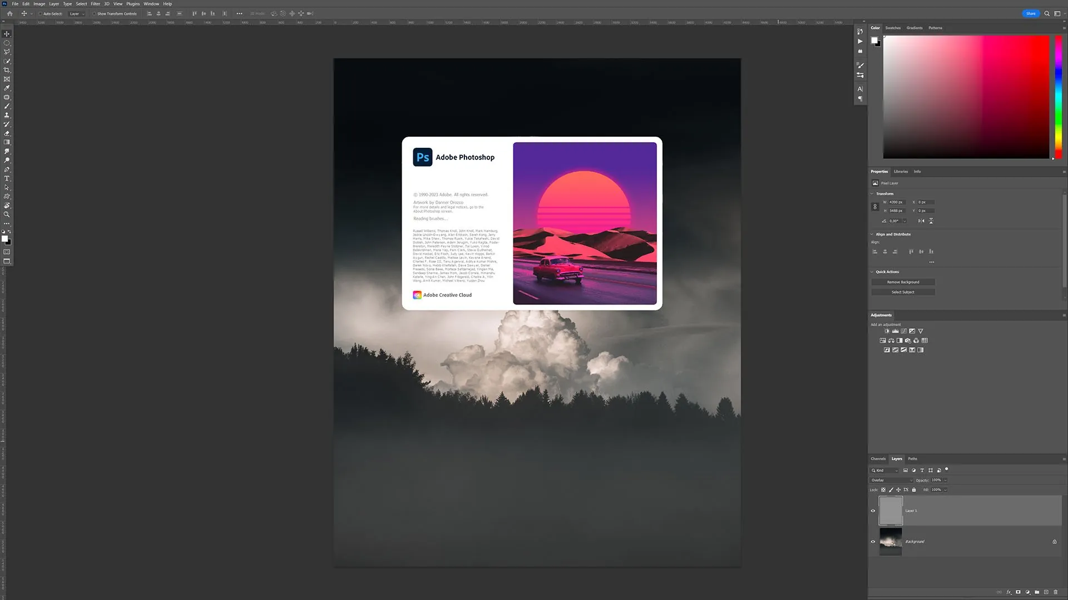Switch to the Channels tab
Image resolution: width=1068 pixels, height=600 pixels.
click(x=878, y=459)
